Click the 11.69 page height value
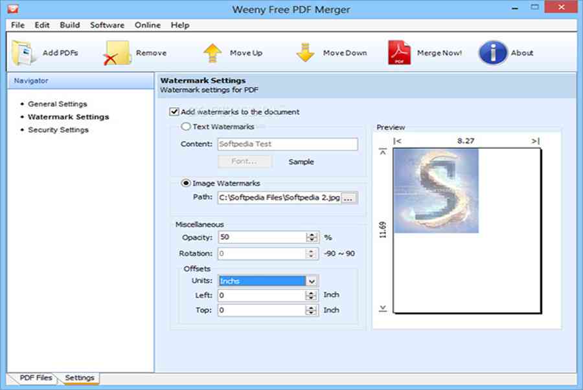The image size is (583, 390). click(383, 230)
